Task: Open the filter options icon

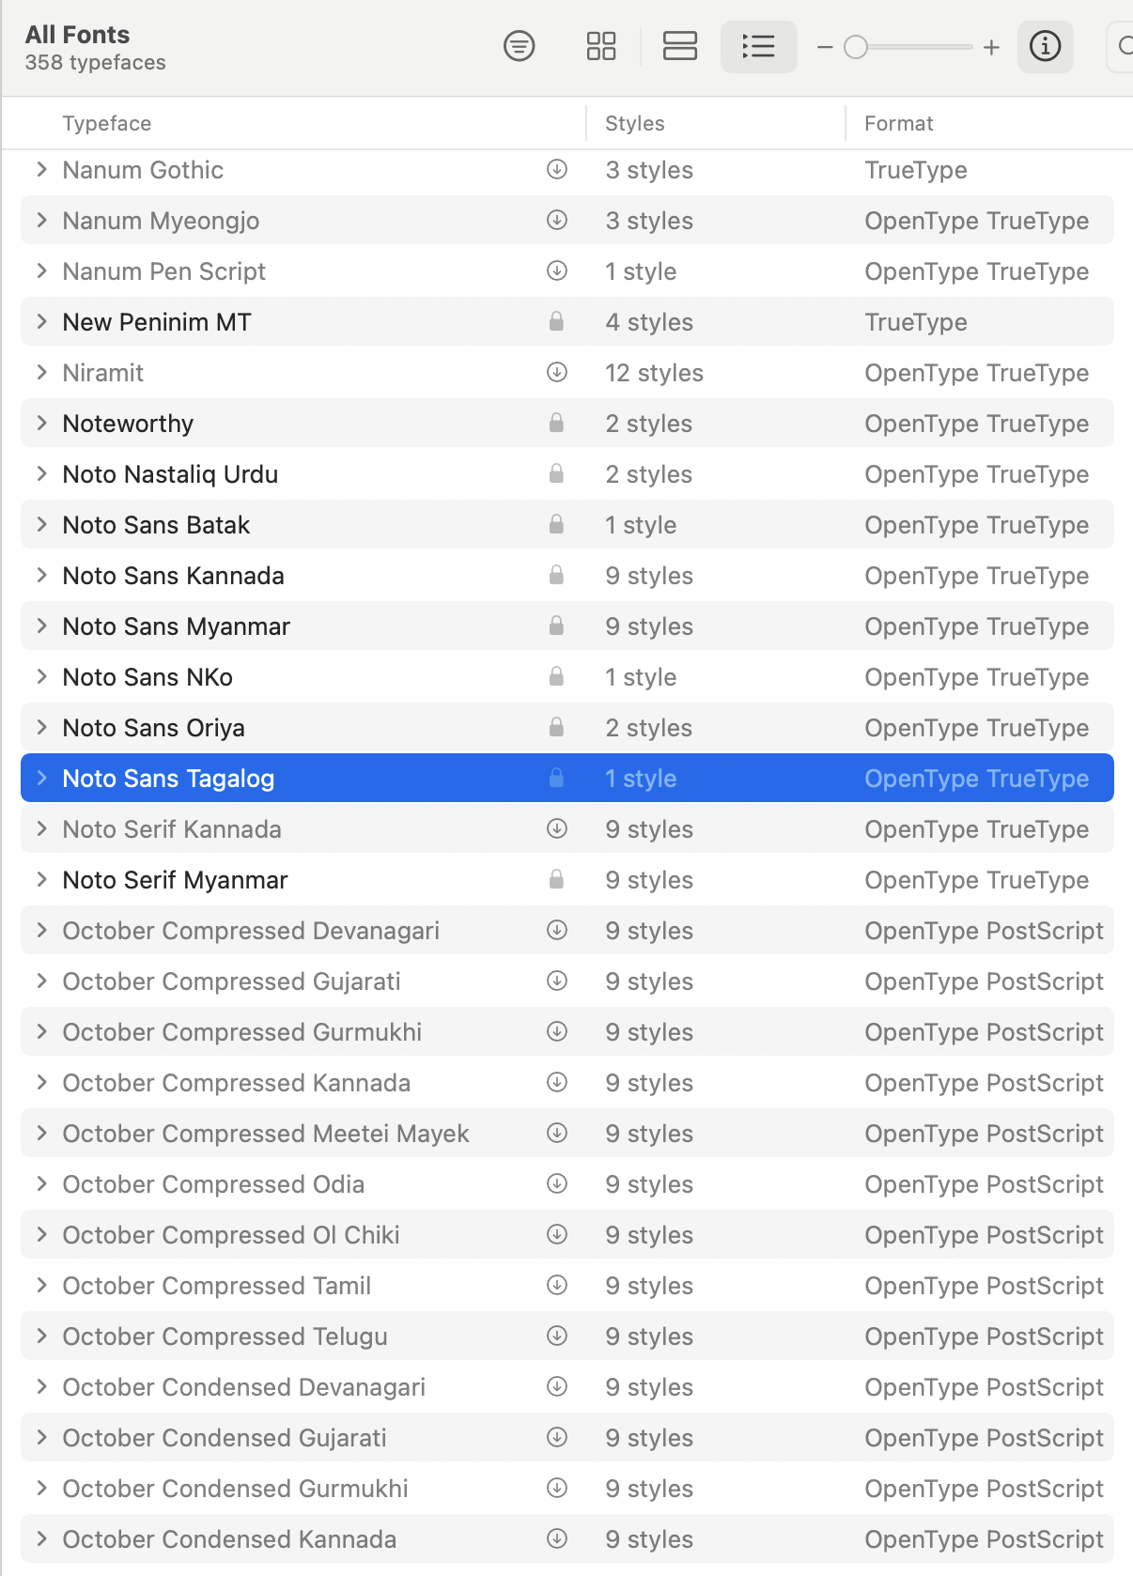Action: coord(520,46)
